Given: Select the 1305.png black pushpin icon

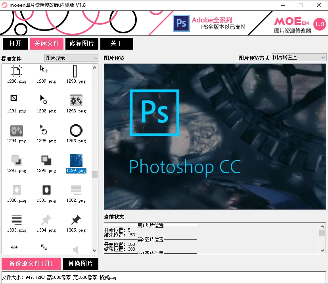Looking at the screenshot, I should coord(76,220).
